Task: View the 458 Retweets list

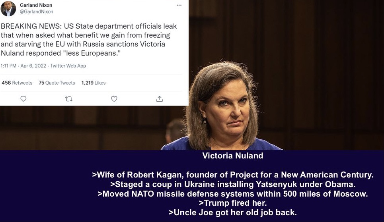Action: click(17, 83)
